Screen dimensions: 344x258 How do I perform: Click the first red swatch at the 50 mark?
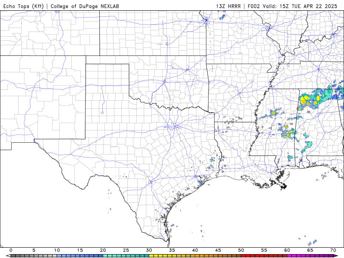pyautogui.click(x=243, y=256)
